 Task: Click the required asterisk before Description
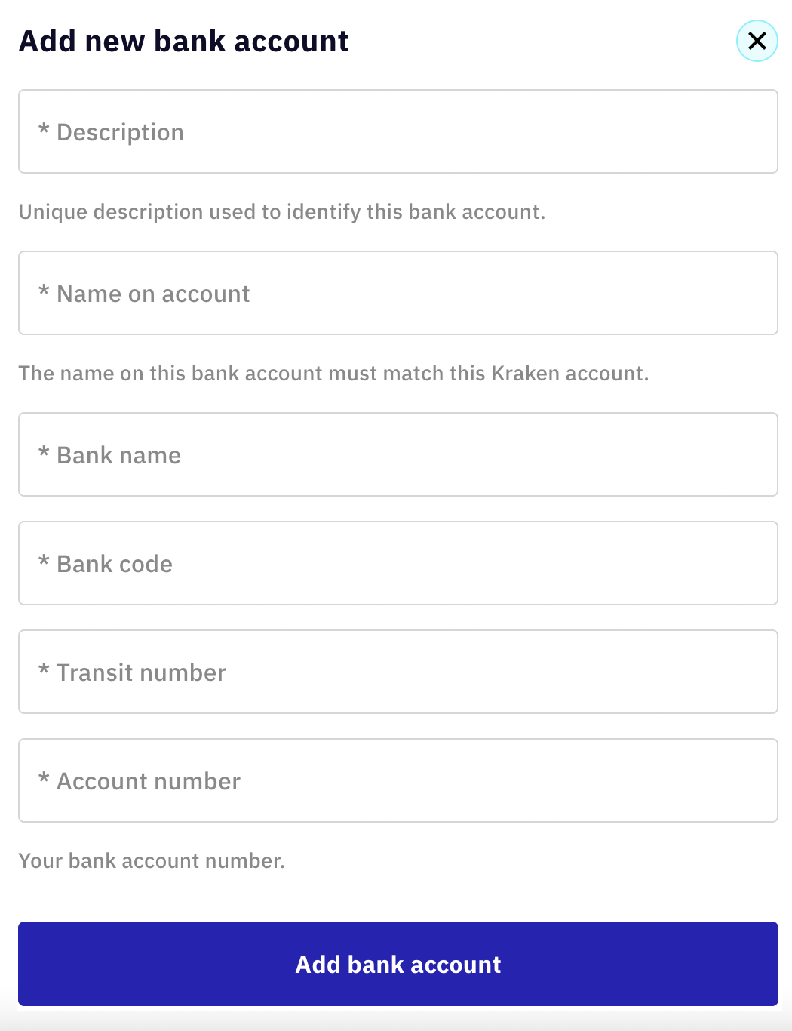(44, 130)
